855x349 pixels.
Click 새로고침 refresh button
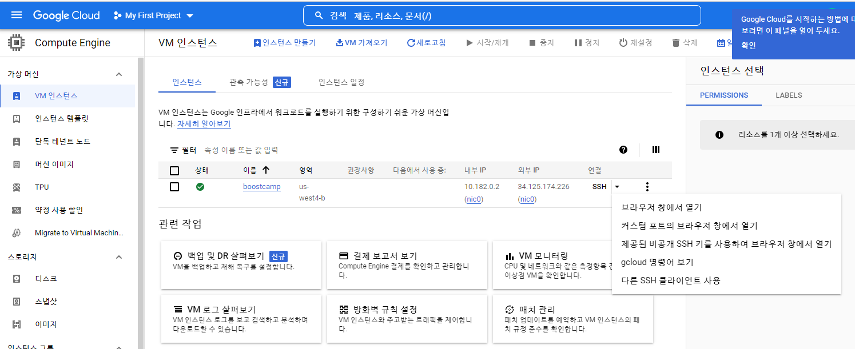click(x=427, y=43)
